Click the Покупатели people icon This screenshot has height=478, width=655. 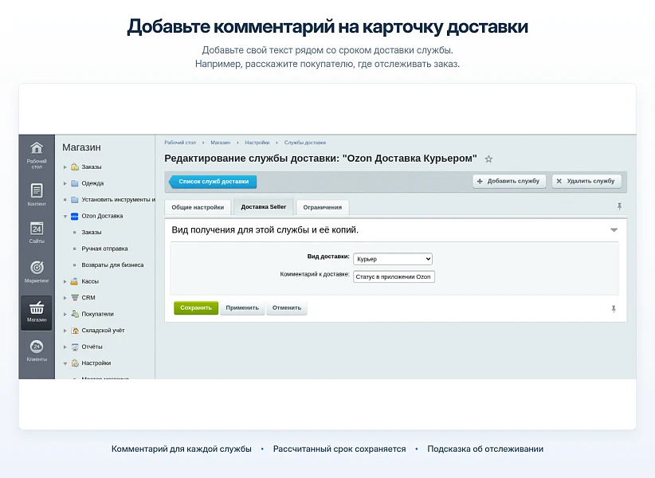[x=75, y=314]
